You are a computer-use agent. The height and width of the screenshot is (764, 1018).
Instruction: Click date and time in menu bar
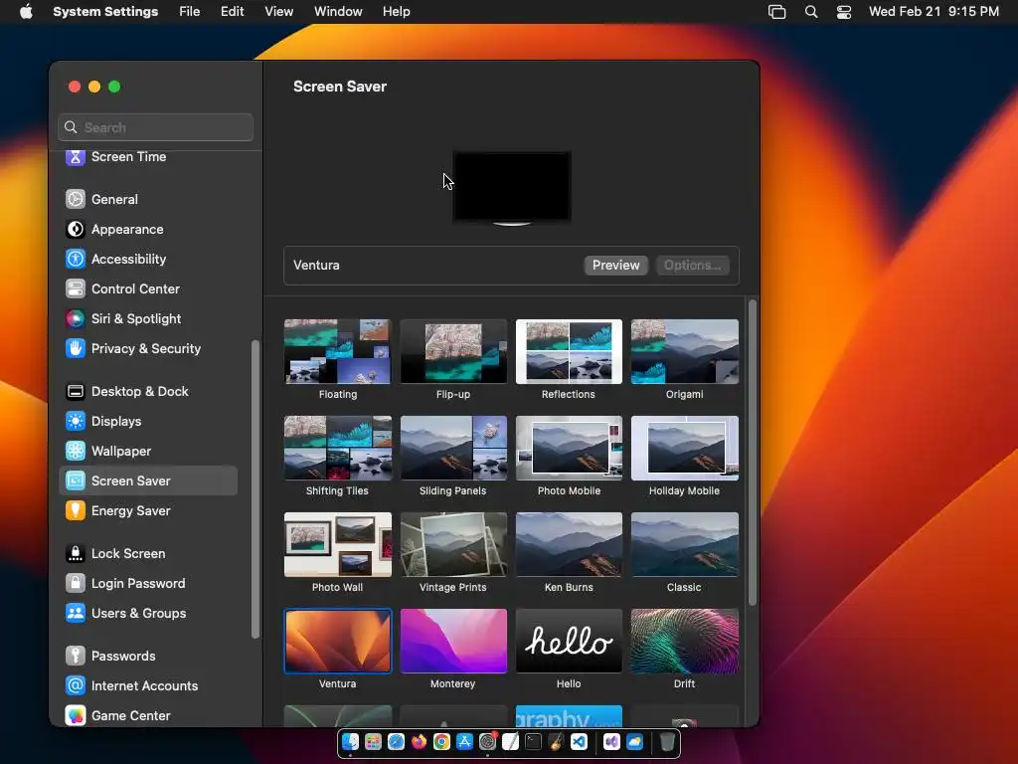pos(933,12)
